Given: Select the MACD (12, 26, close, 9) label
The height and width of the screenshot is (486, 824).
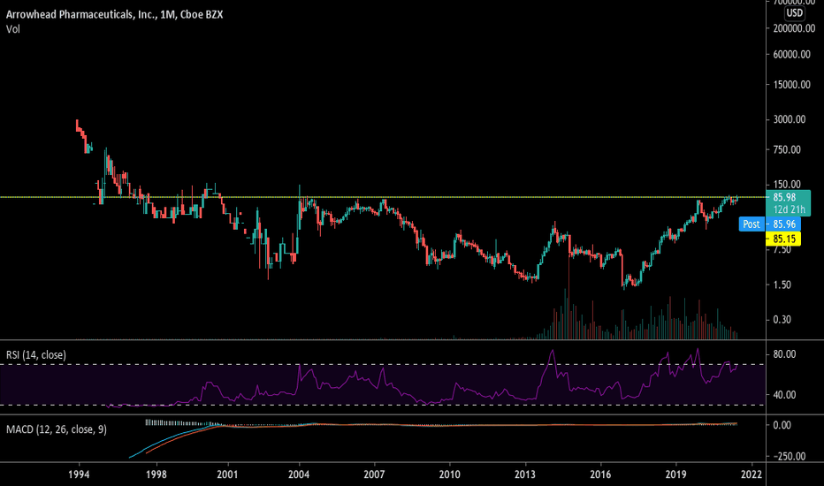Looking at the screenshot, I should tap(57, 429).
